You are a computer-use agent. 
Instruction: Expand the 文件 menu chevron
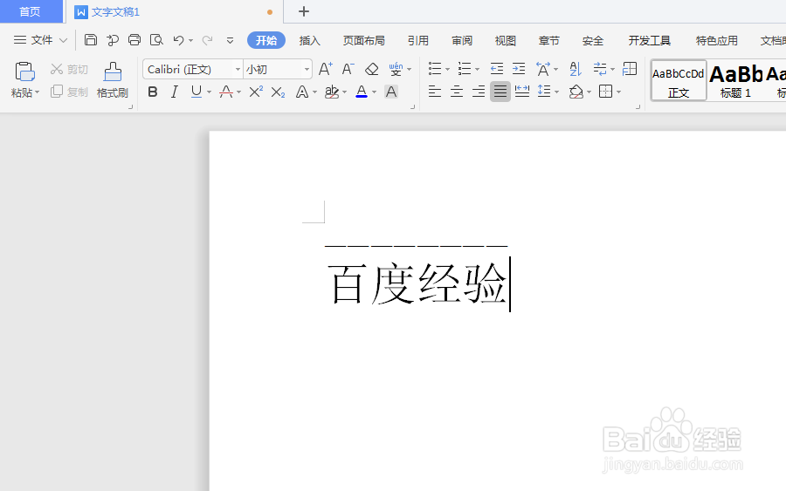click(63, 40)
